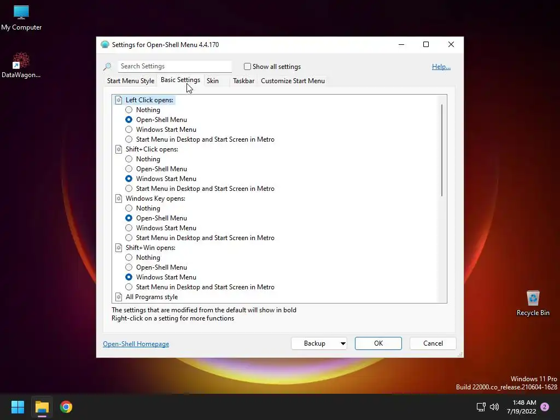Click the settings icon next to Shift+Win opens
This screenshot has height=420, width=560.
(x=119, y=248)
